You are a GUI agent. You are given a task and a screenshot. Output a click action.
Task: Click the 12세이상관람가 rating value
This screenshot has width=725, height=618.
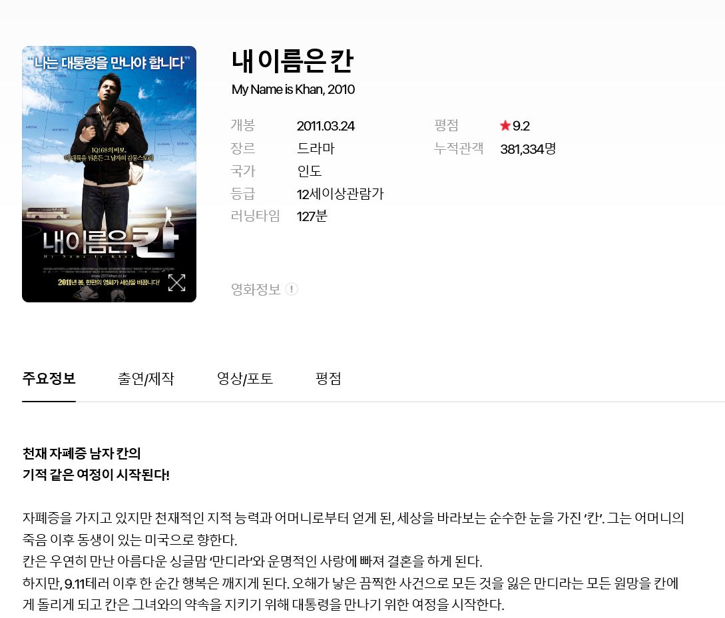340,194
